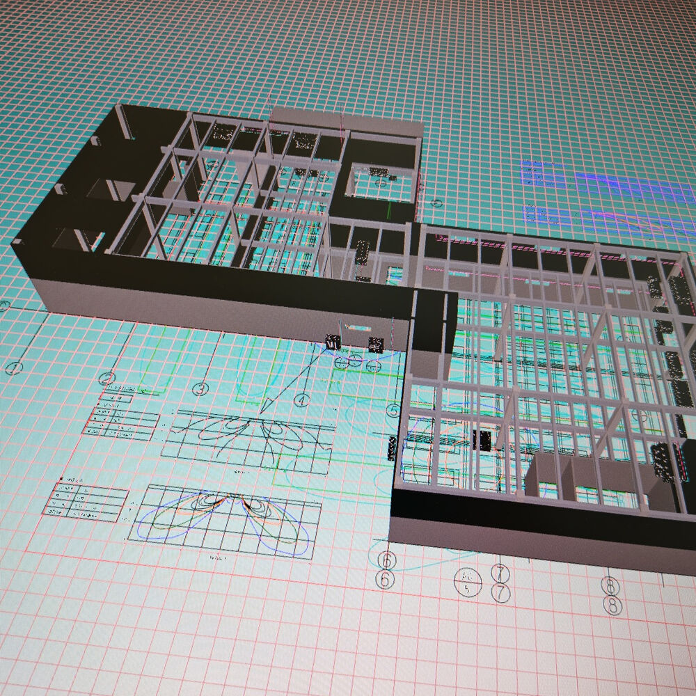Click the leader arrowhead pointing to black diagram

[x=267, y=405]
